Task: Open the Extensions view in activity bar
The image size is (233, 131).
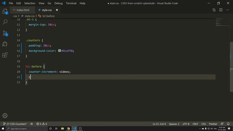Action: [x=5, y=55]
